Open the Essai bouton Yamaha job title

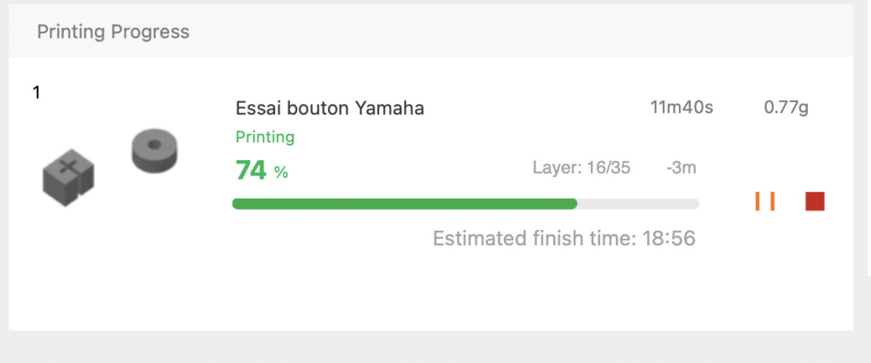click(330, 108)
